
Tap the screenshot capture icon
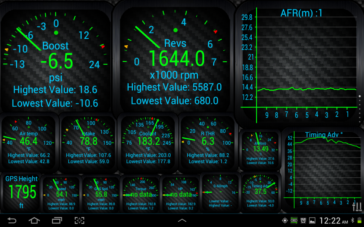coord(80,221)
